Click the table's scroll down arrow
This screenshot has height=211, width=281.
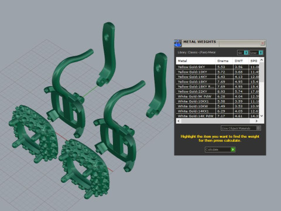(x=262, y=116)
